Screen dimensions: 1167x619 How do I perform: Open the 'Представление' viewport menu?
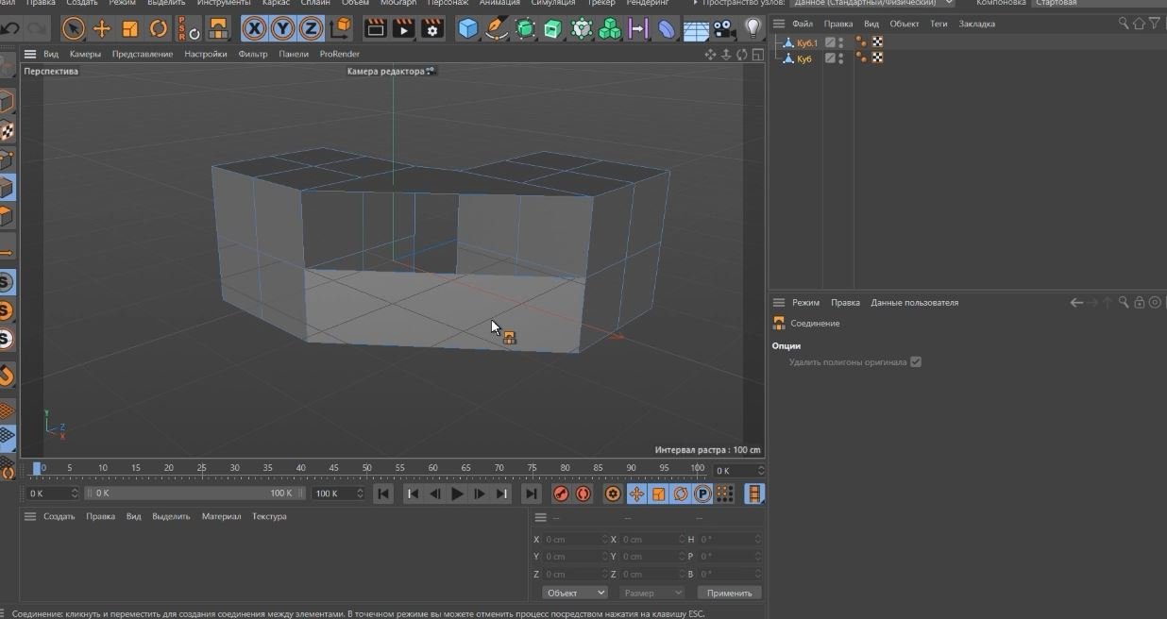tap(143, 54)
